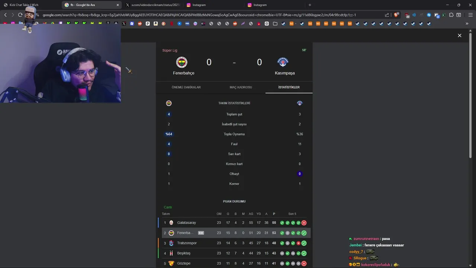The width and height of the screenshot is (476, 268).
Task: Open the Netflix bookmark icon
Action: pyautogui.click(x=171, y=23)
